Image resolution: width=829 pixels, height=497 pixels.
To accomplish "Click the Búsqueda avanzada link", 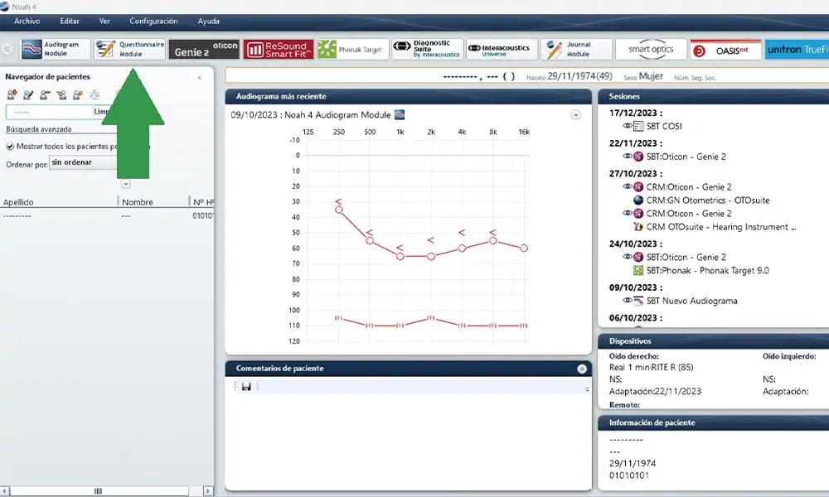I will click(x=39, y=129).
